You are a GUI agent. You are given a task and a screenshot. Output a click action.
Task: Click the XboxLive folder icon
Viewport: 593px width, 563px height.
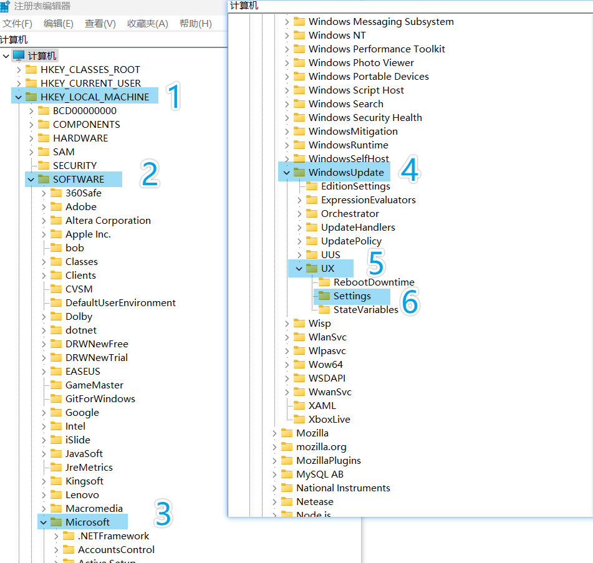click(x=299, y=419)
